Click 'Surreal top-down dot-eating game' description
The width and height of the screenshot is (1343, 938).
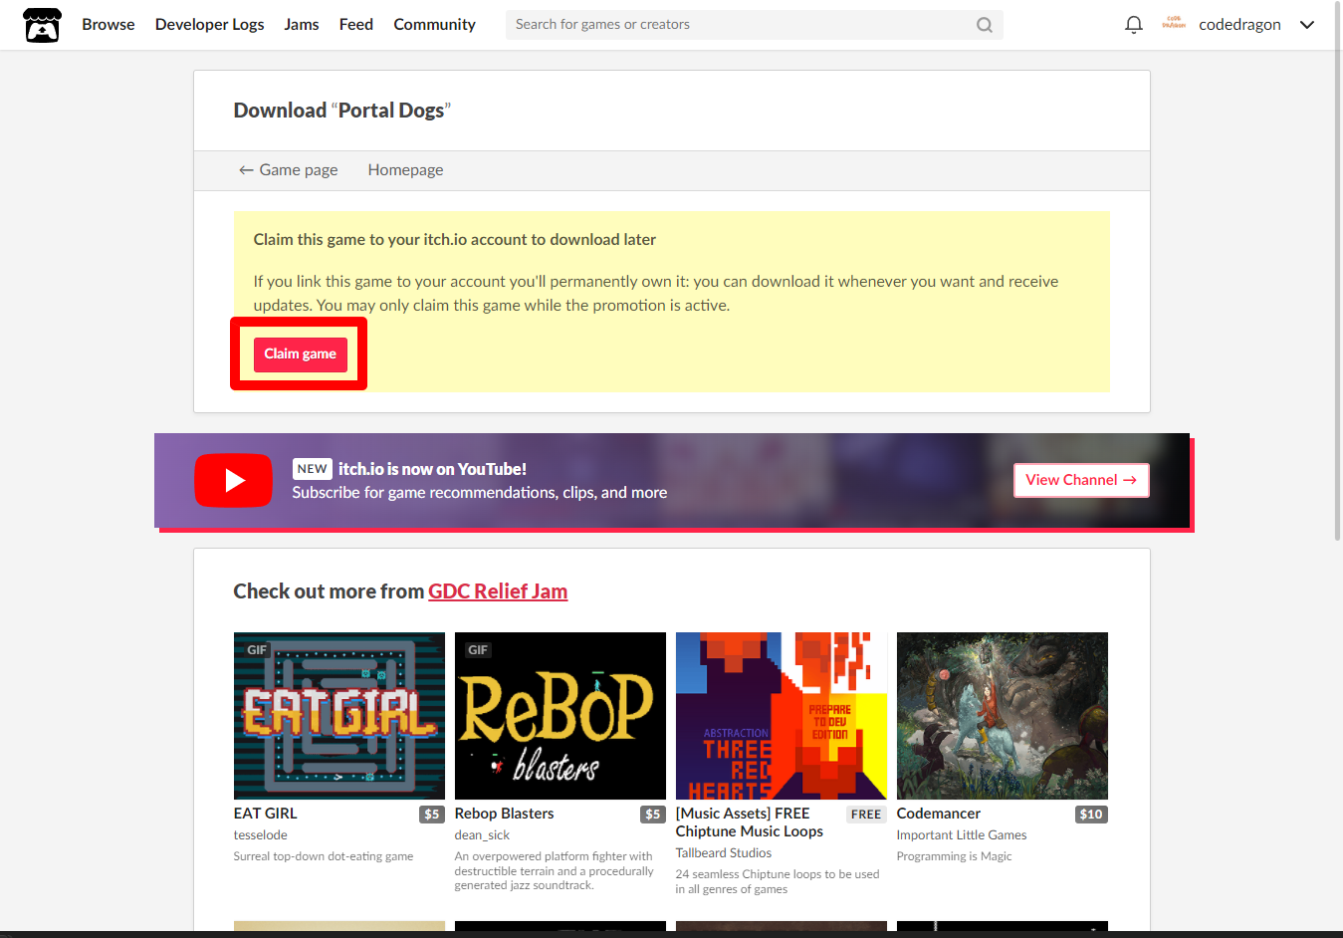[x=324, y=856]
